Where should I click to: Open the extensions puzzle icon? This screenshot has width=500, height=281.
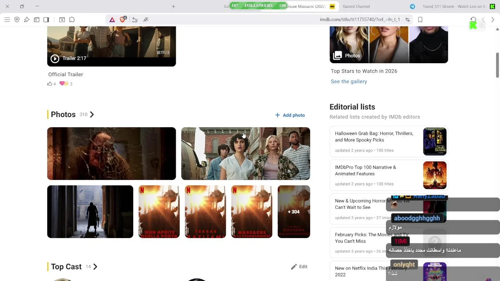72,20
